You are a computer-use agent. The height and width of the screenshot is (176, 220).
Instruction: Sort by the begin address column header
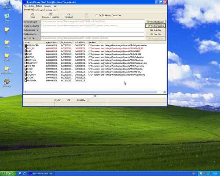[67, 42]
